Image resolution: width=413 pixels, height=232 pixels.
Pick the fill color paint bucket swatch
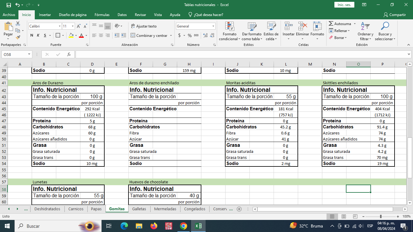point(71,35)
